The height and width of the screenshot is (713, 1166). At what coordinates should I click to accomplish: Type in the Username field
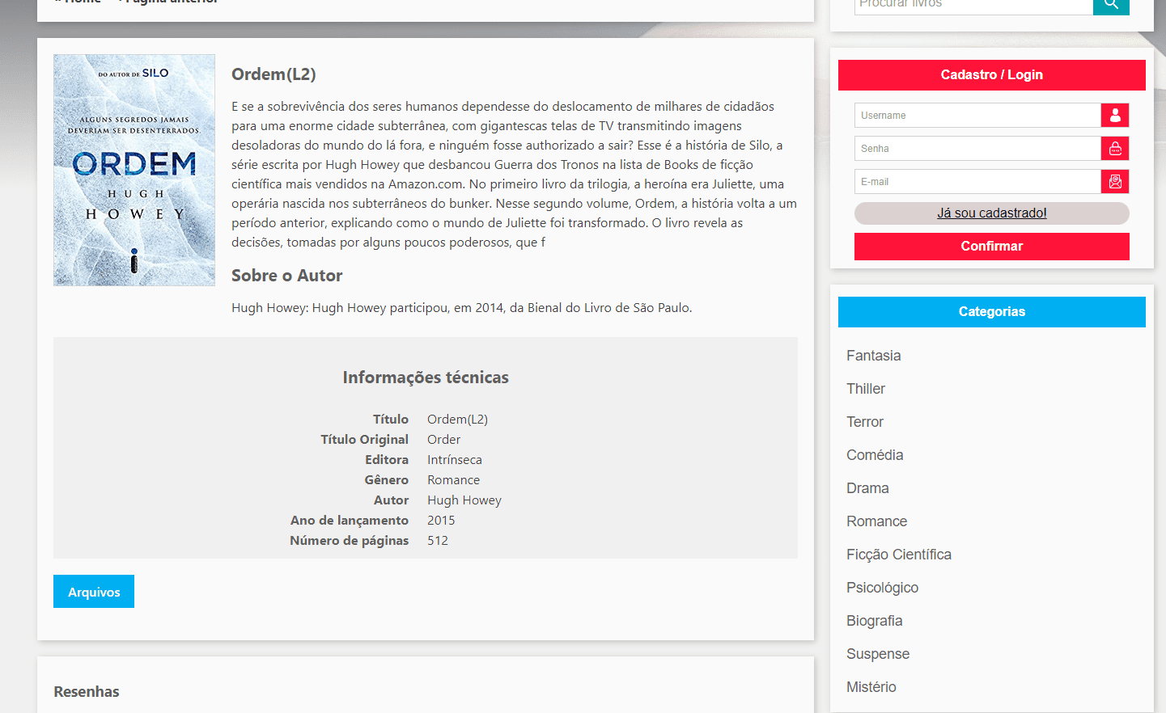coord(977,116)
